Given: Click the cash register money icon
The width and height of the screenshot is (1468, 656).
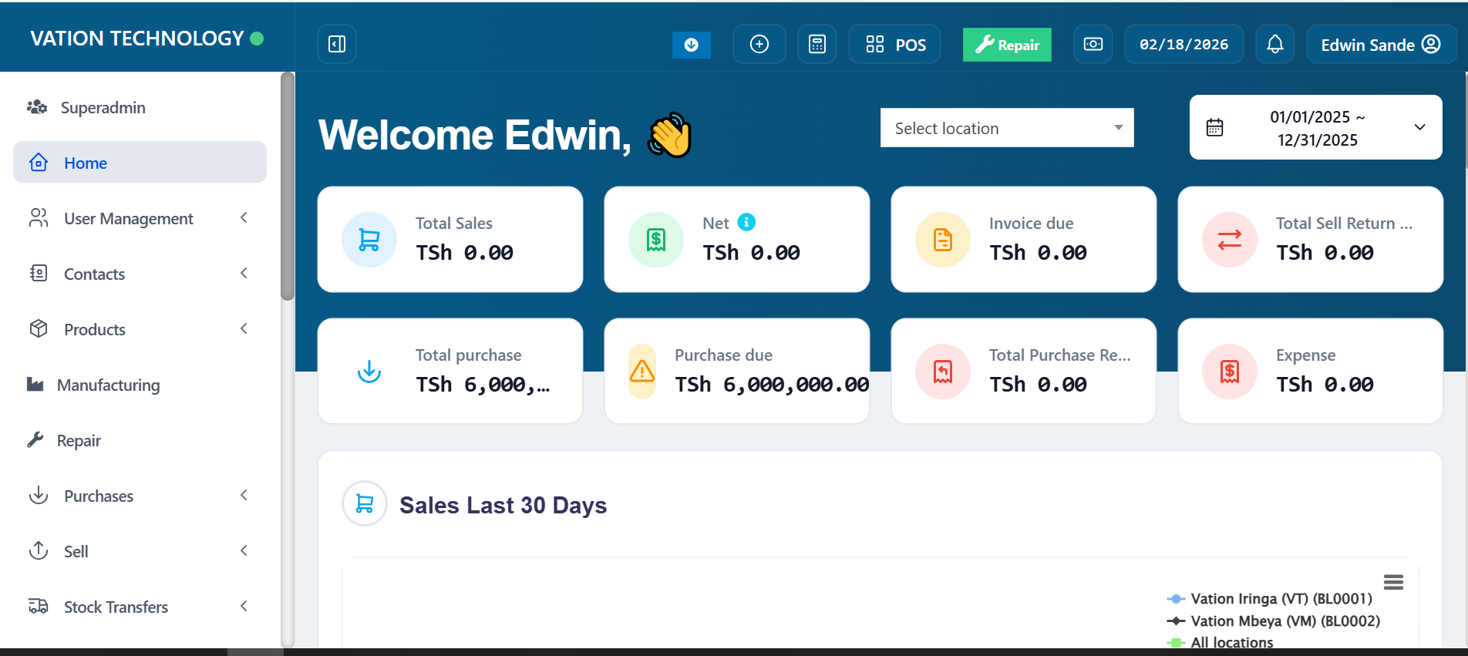Looking at the screenshot, I should pyautogui.click(x=1093, y=45).
